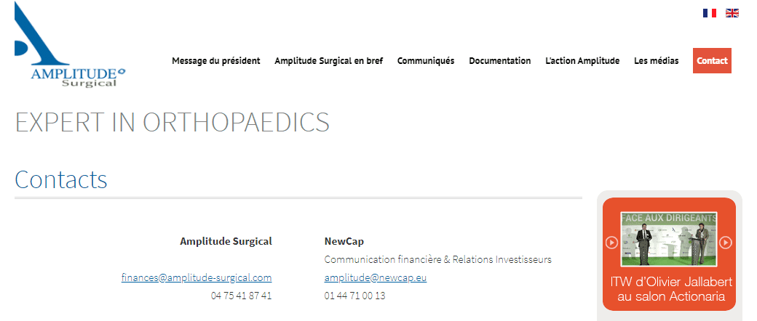The width and height of the screenshot is (757, 321).
Task: Click the finances@amplitude-surgical.com email link
Action: coord(197,277)
